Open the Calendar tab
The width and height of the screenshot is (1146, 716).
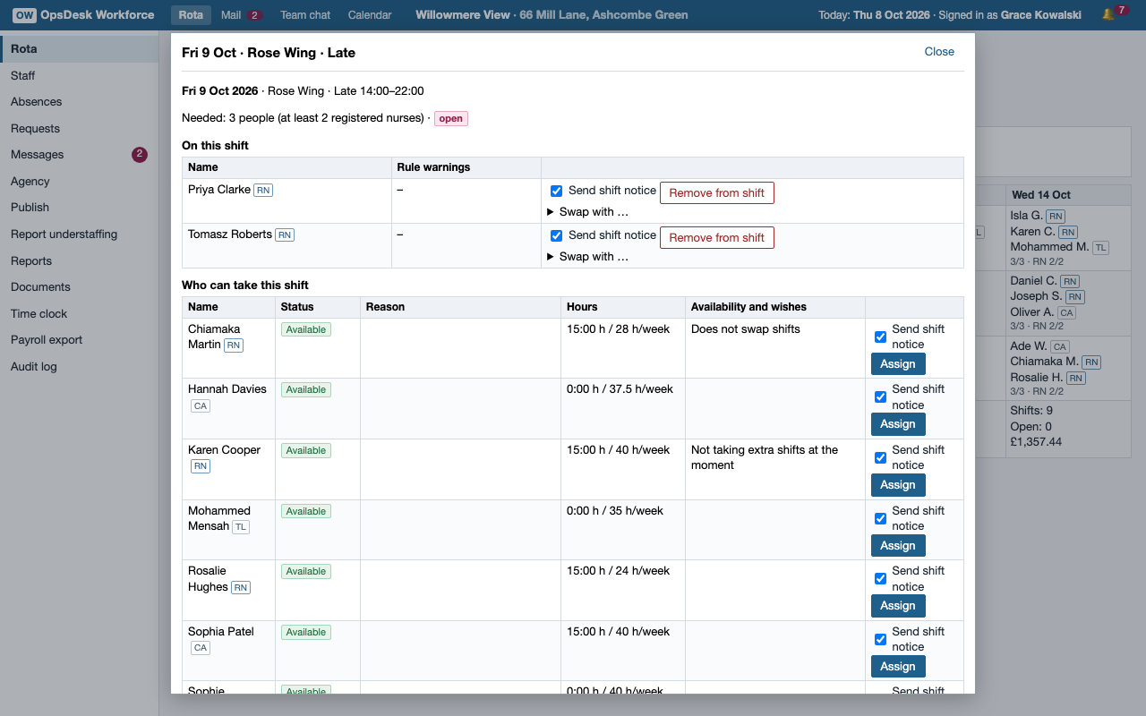370,14
